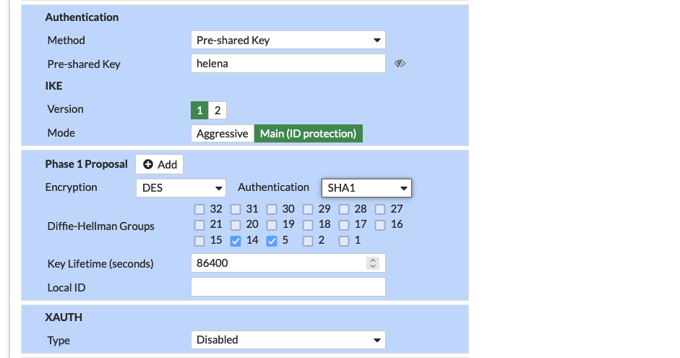
Task: Expand the Encryption DES dropdown
Action: (181, 188)
